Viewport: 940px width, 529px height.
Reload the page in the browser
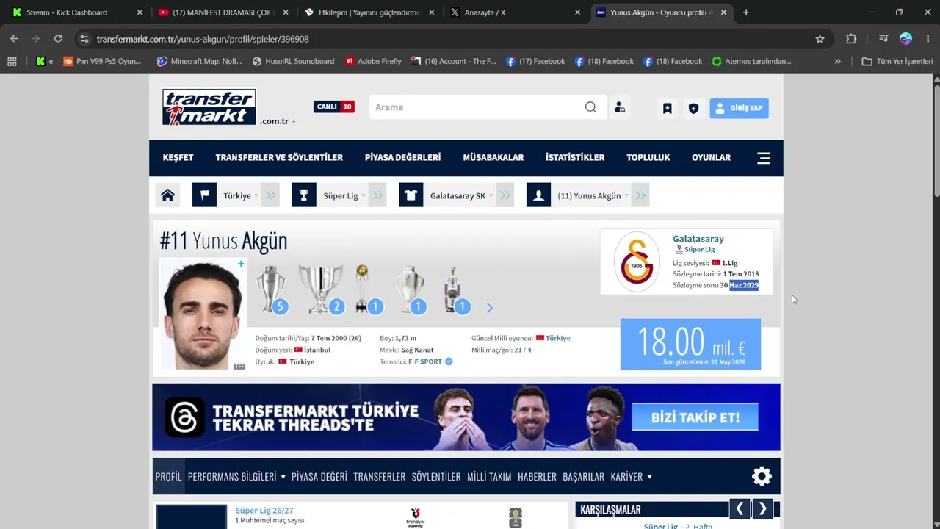[x=58, y=38]
